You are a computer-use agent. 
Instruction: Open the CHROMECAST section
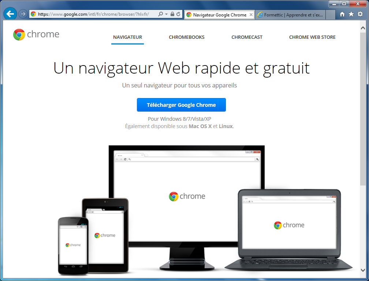(247, 37)
